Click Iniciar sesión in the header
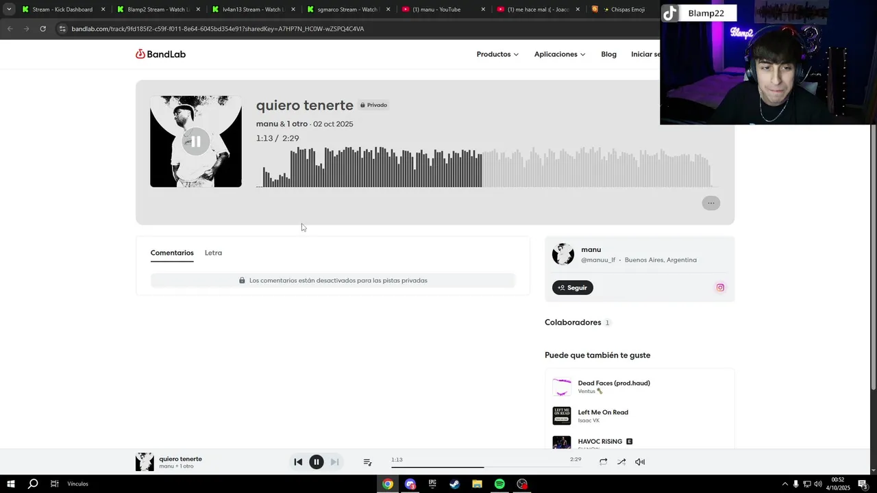 click(x=645, y=54)
